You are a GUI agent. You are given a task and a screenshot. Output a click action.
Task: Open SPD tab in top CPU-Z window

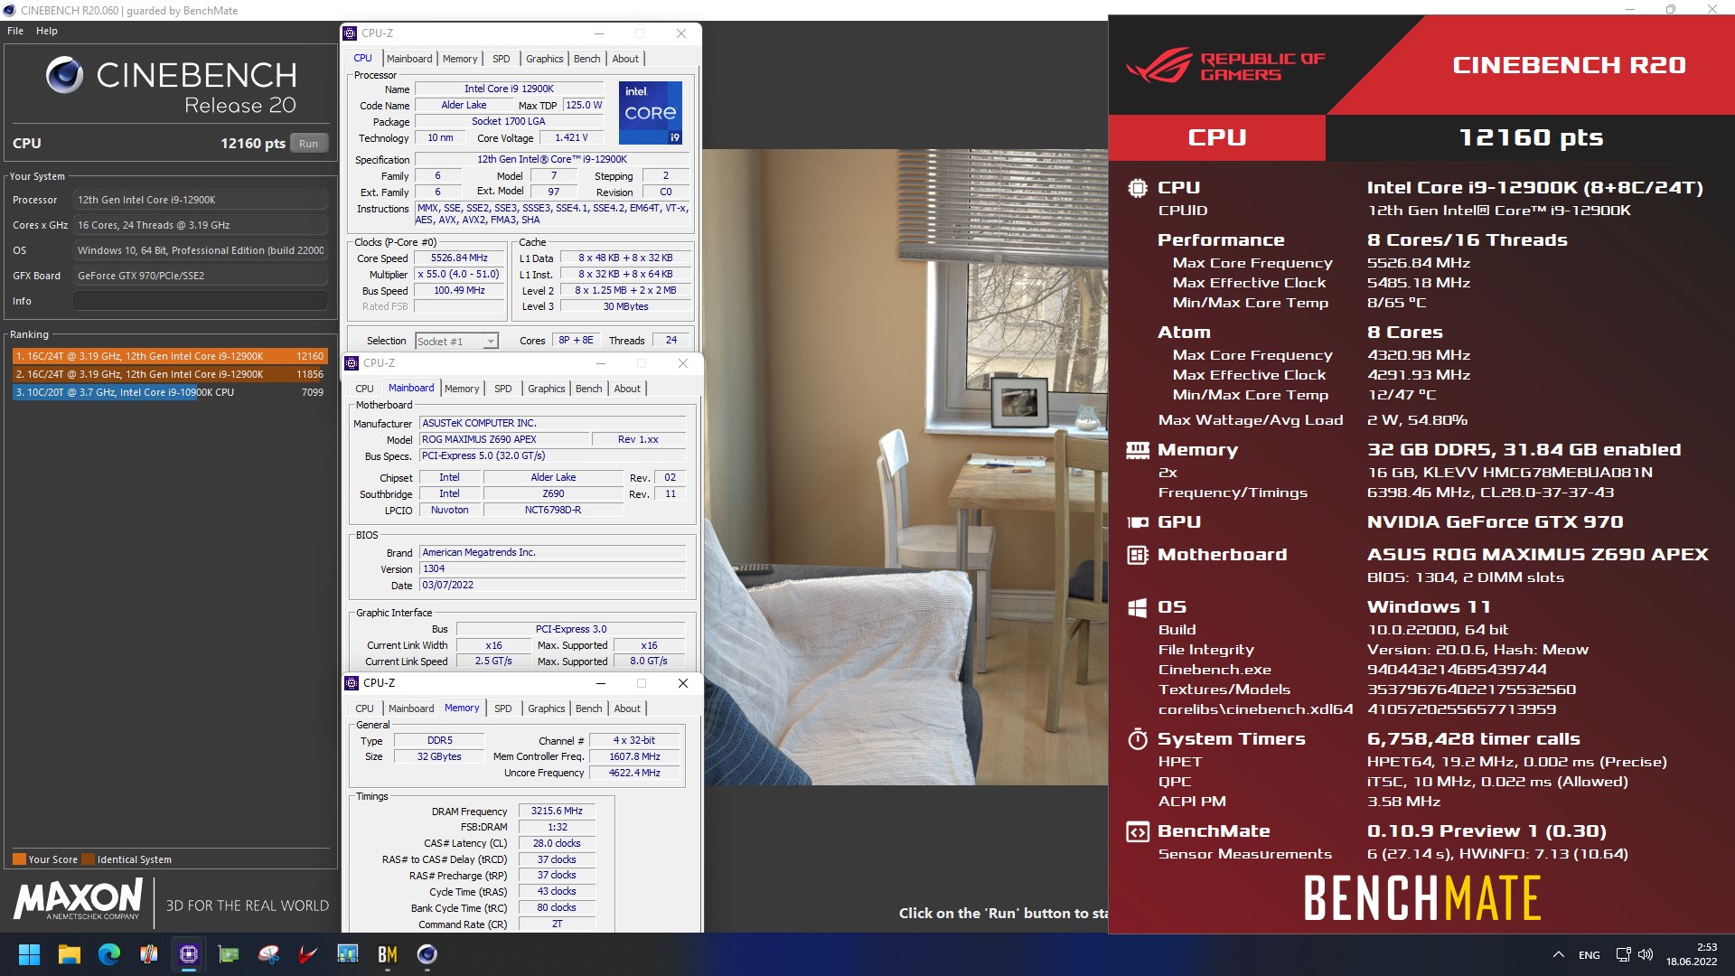click(501, 59)
